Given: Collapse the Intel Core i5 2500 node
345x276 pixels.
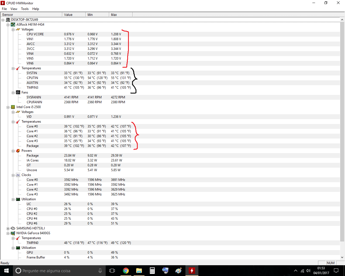Looking at the screenshot, I should 8,107.
